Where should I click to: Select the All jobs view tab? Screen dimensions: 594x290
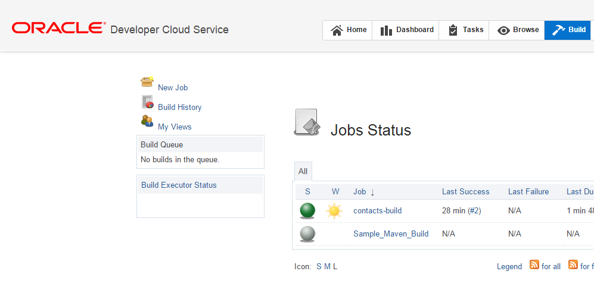pyautogui.click(x=303, y=171)
